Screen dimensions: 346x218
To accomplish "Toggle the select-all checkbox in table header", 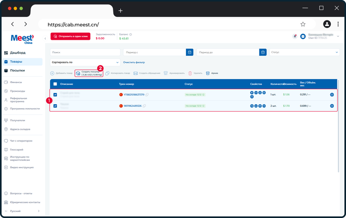I will point(55,84).
